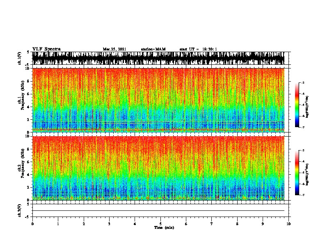Click the flat line in ch.3 panel
Image resolution: width=325 pixels, height=251 pixels.
[x=158, y=211]
